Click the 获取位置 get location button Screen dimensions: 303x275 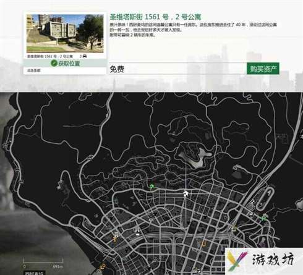pyautogui.click(x=65, y=63)
